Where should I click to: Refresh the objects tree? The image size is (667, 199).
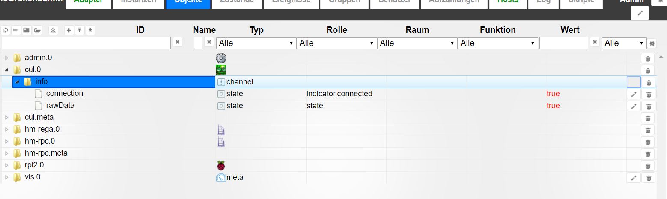click(6, 30)
